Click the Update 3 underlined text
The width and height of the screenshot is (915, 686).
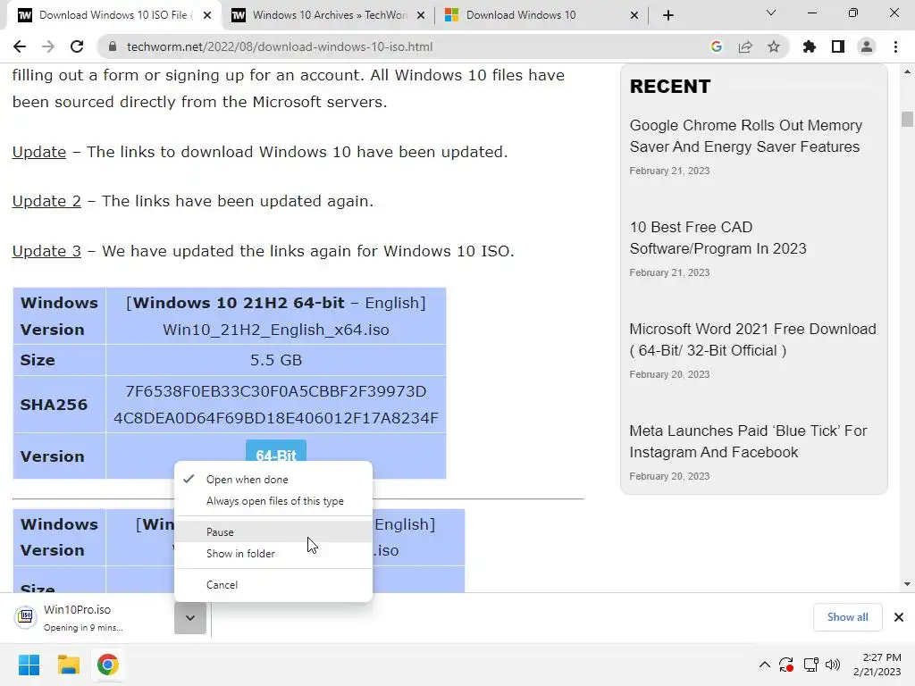[x=46, y=251]
